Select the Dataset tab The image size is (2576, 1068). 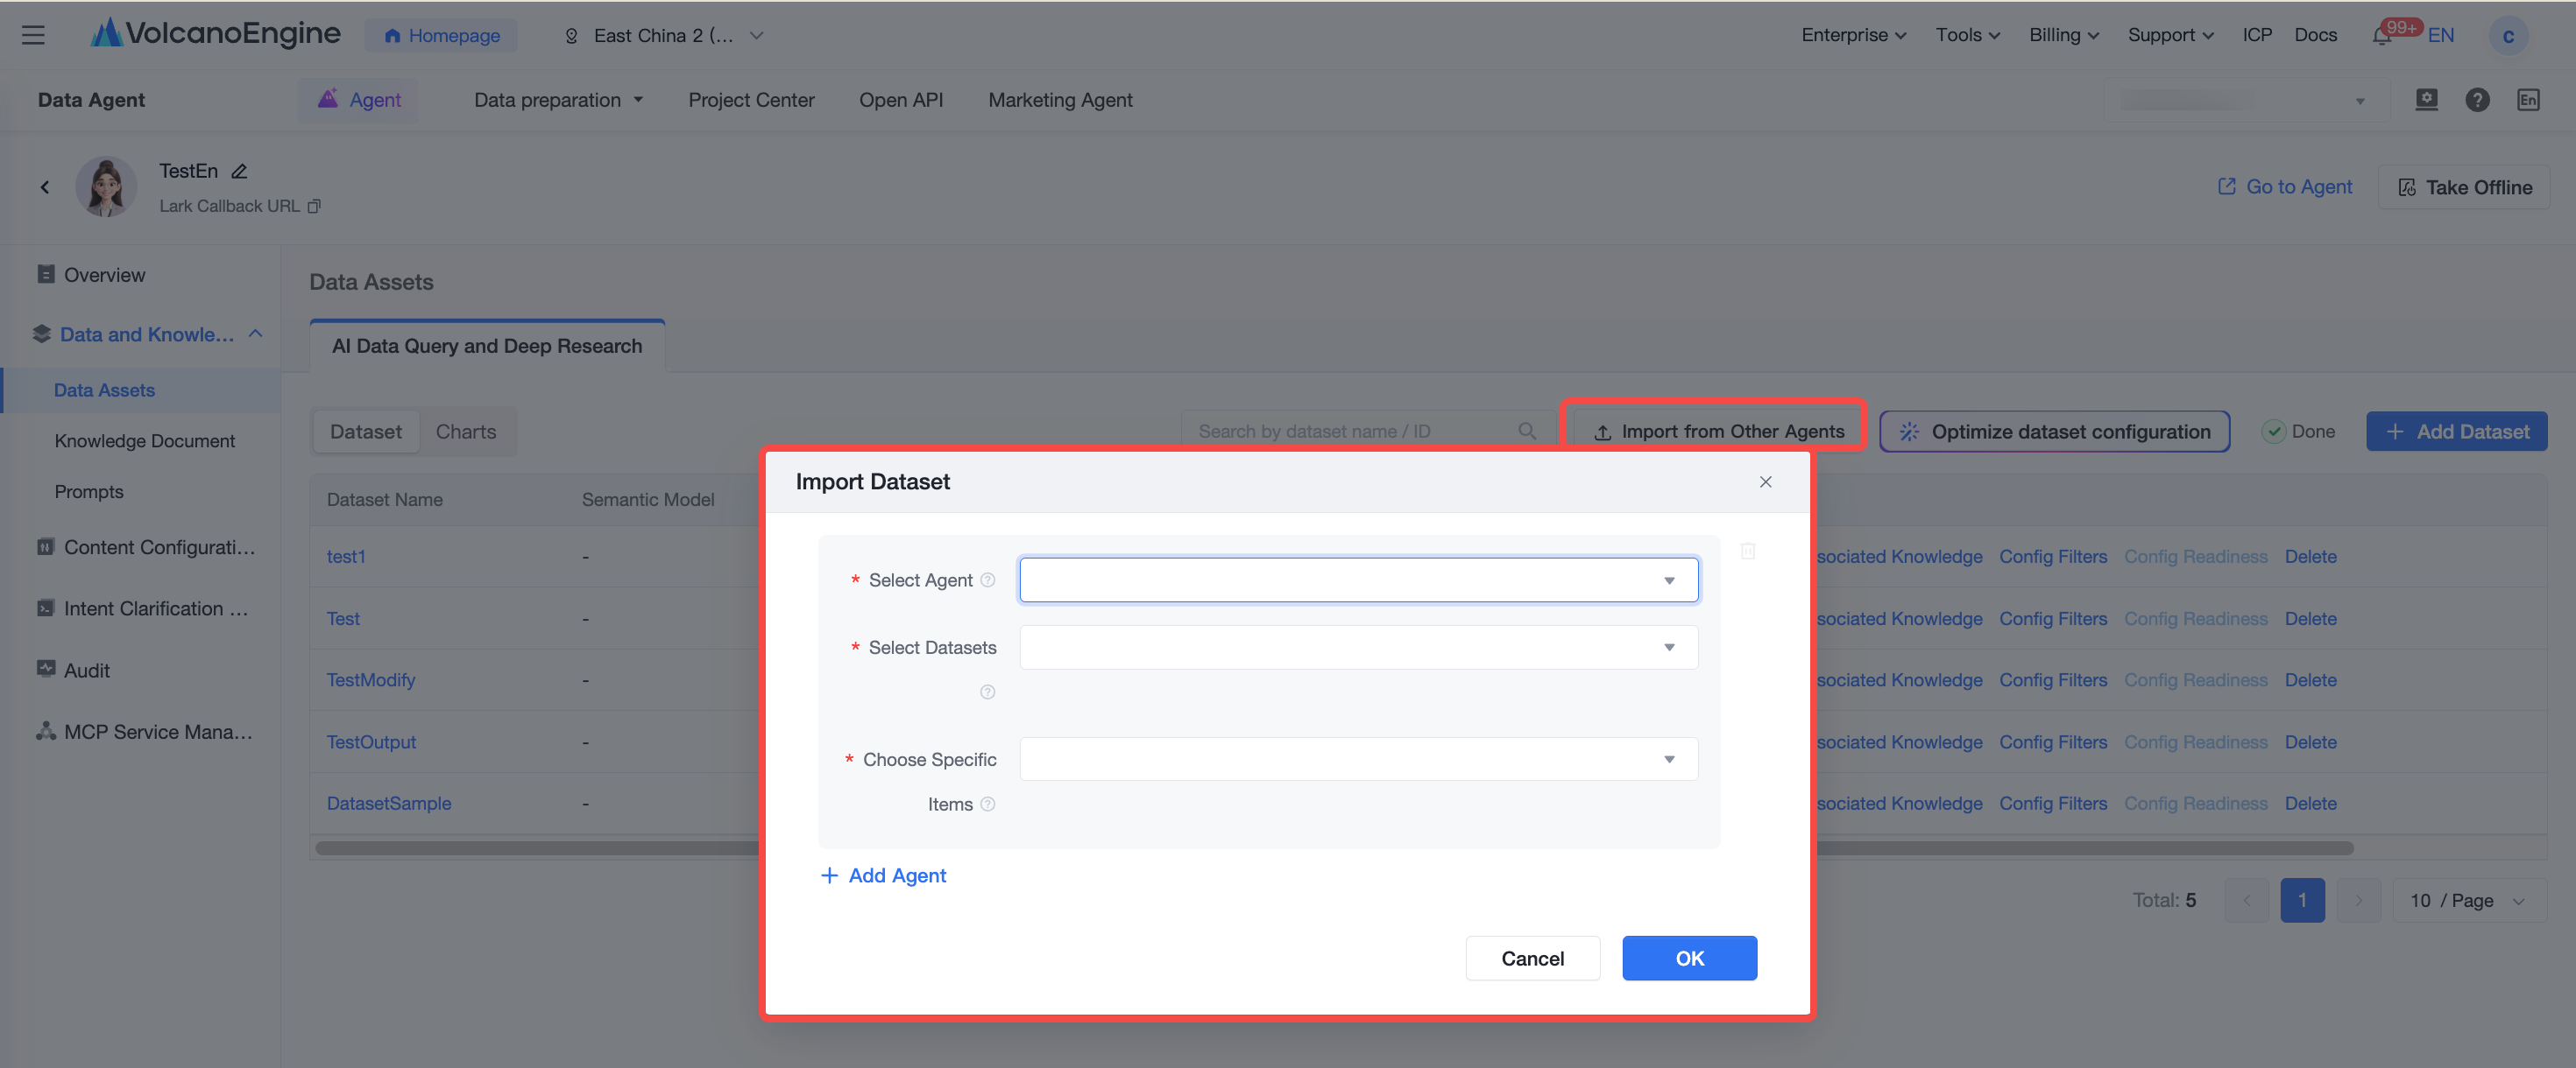coord(366,432)
